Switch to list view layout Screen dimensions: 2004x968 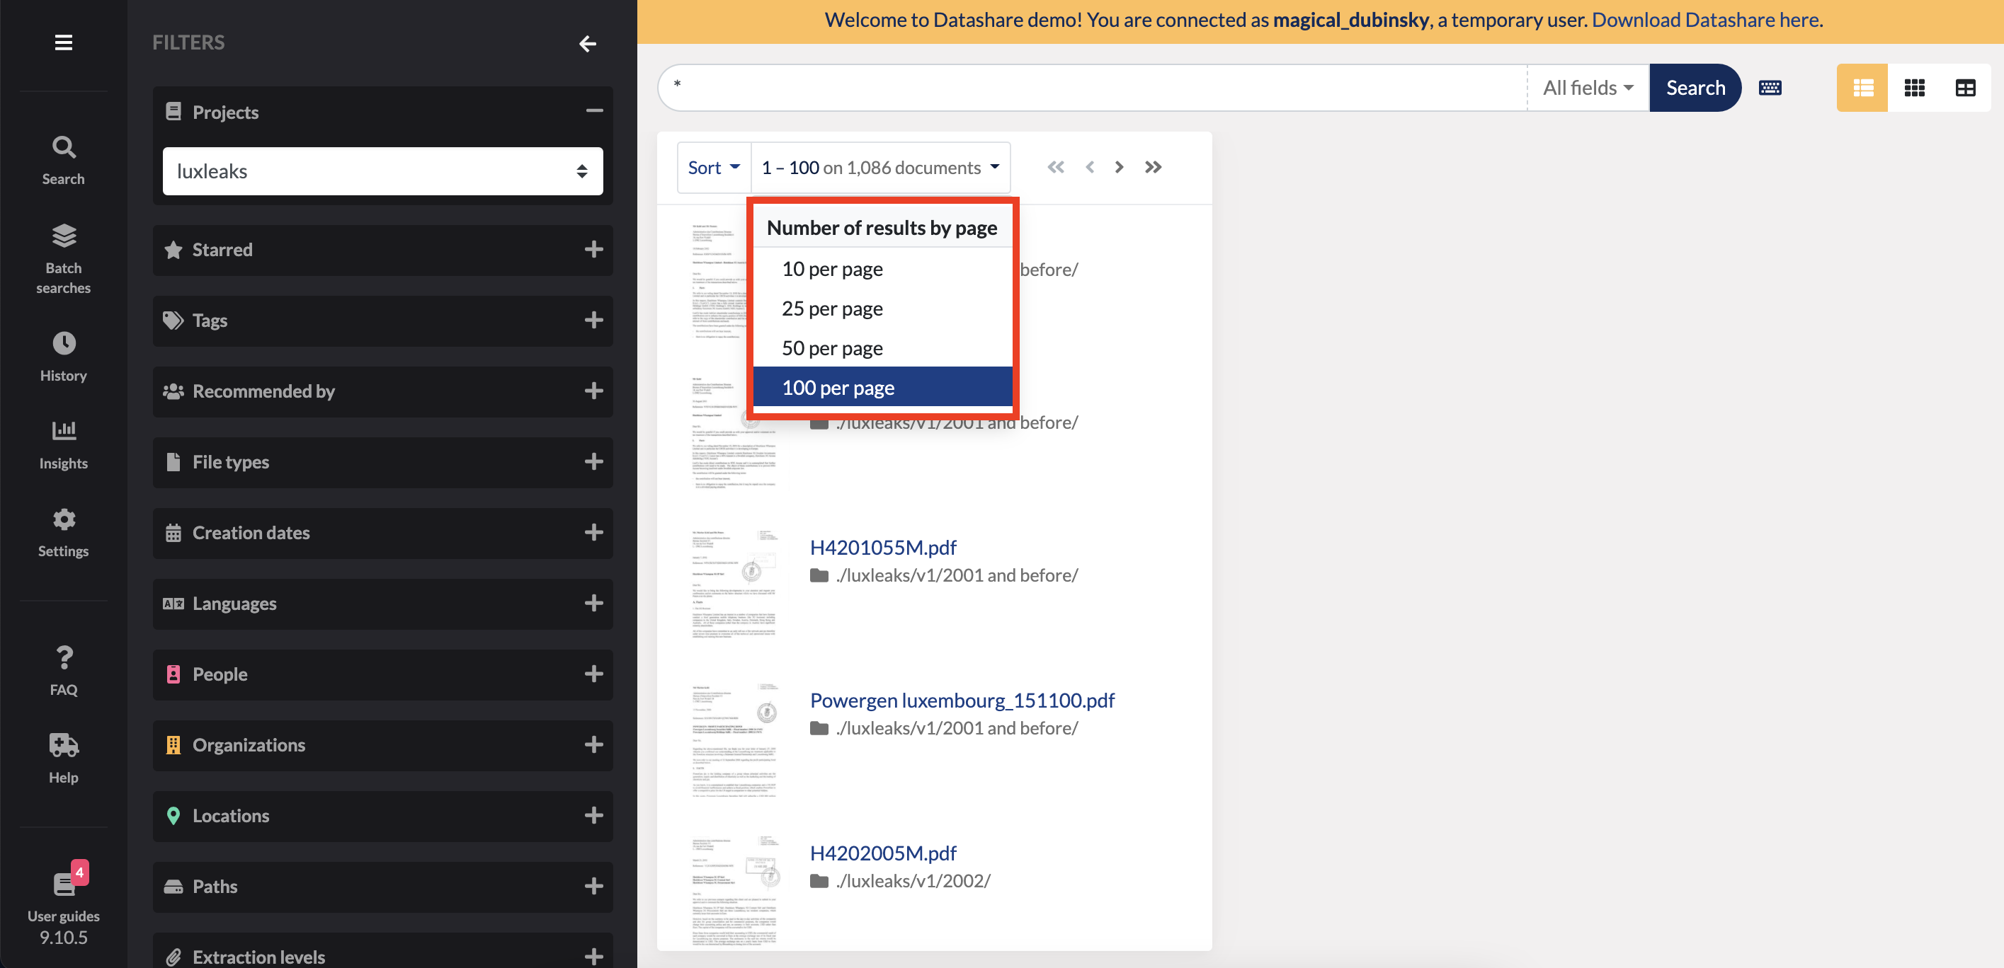point(1862,88)
